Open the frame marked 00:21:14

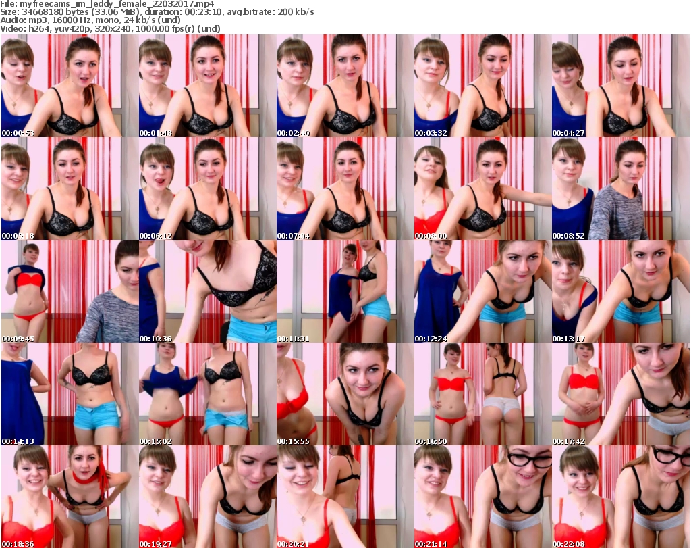(482, 497)
